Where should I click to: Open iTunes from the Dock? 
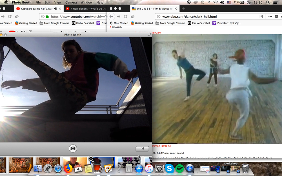[149, 169]
